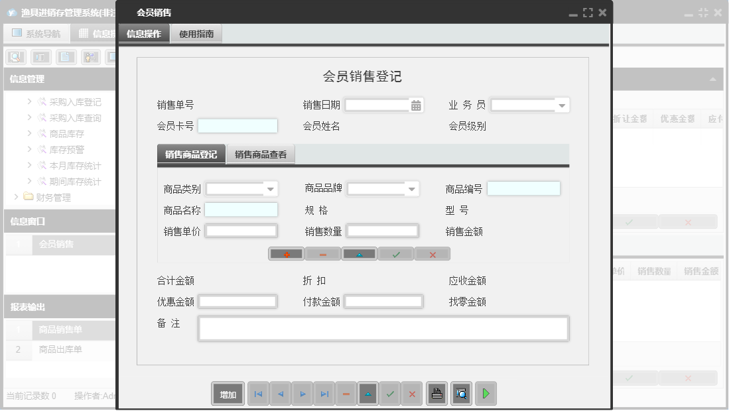This screenshot has height=411, width=729.
Task: Click the first-record navigation icon
Action: [x=258, y=393]
